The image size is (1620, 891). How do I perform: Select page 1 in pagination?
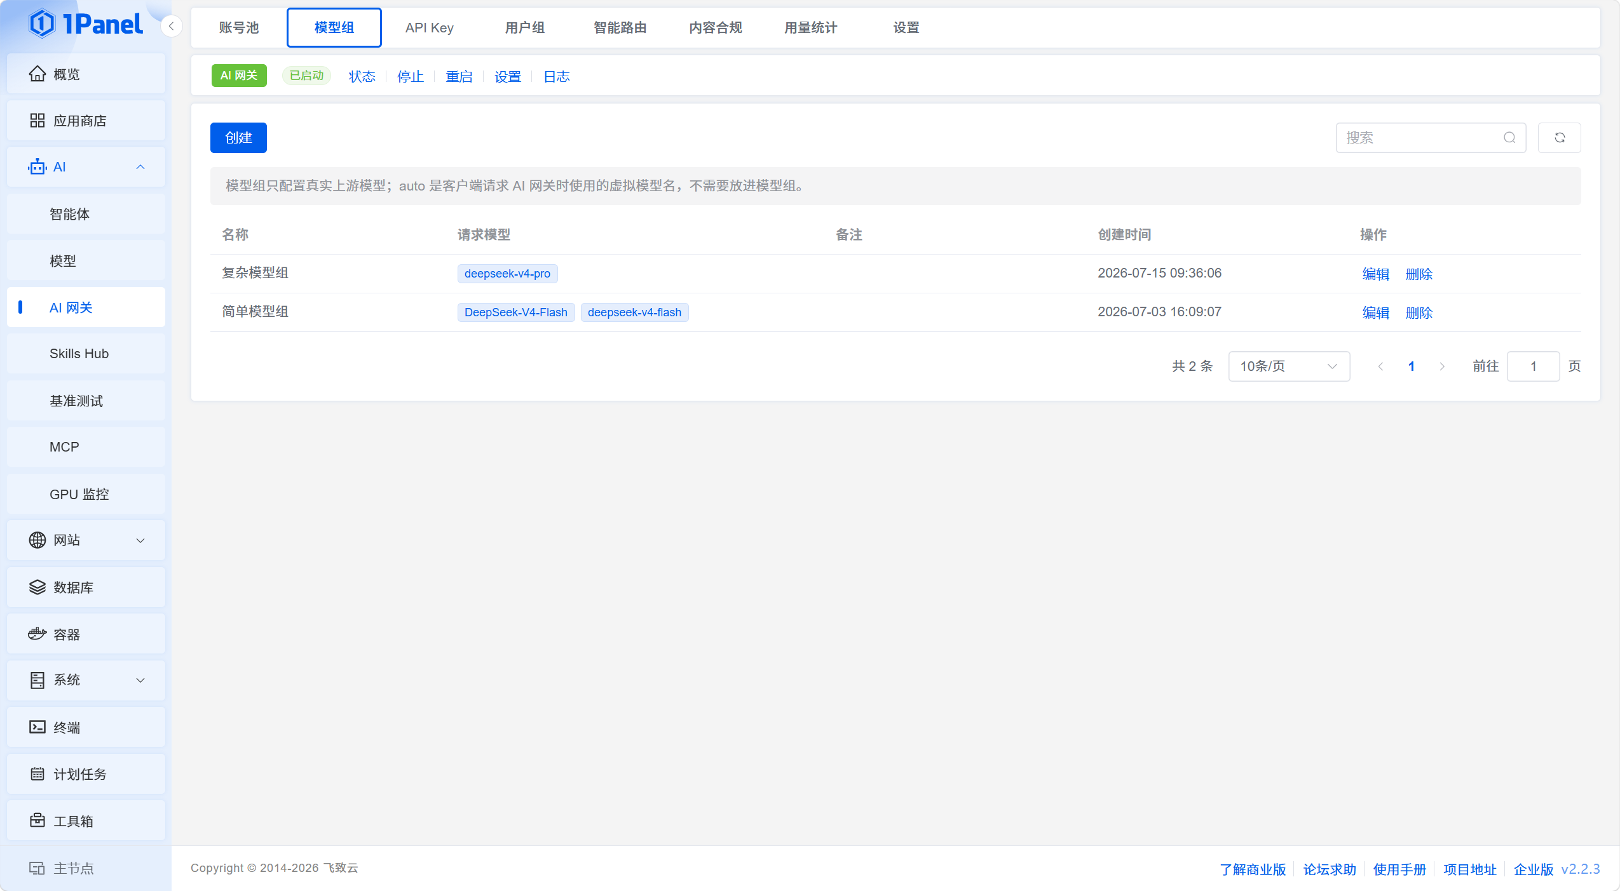[1412, 366]
